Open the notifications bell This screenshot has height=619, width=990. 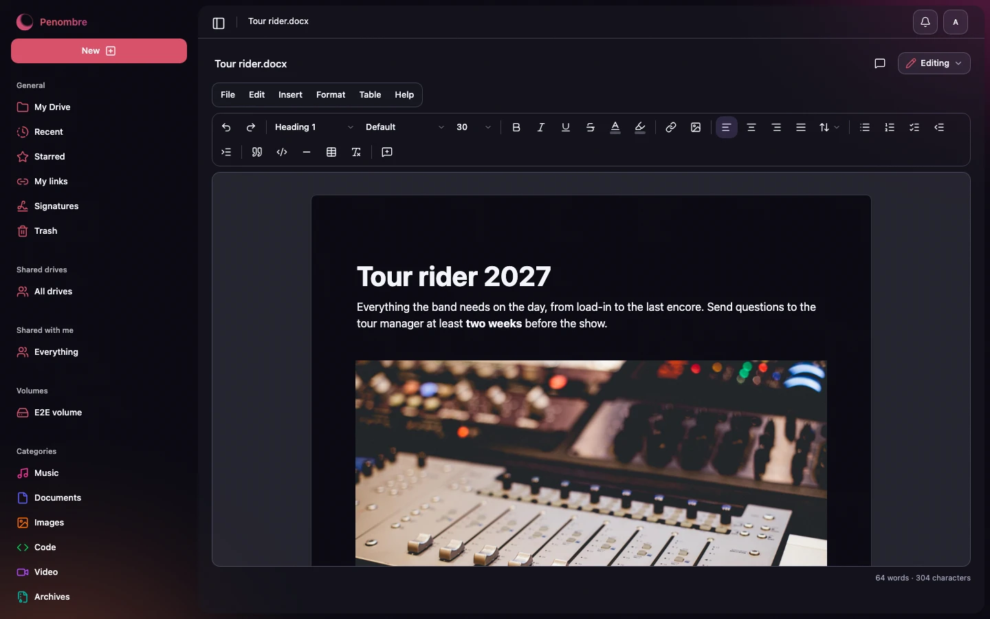[925, 22]
